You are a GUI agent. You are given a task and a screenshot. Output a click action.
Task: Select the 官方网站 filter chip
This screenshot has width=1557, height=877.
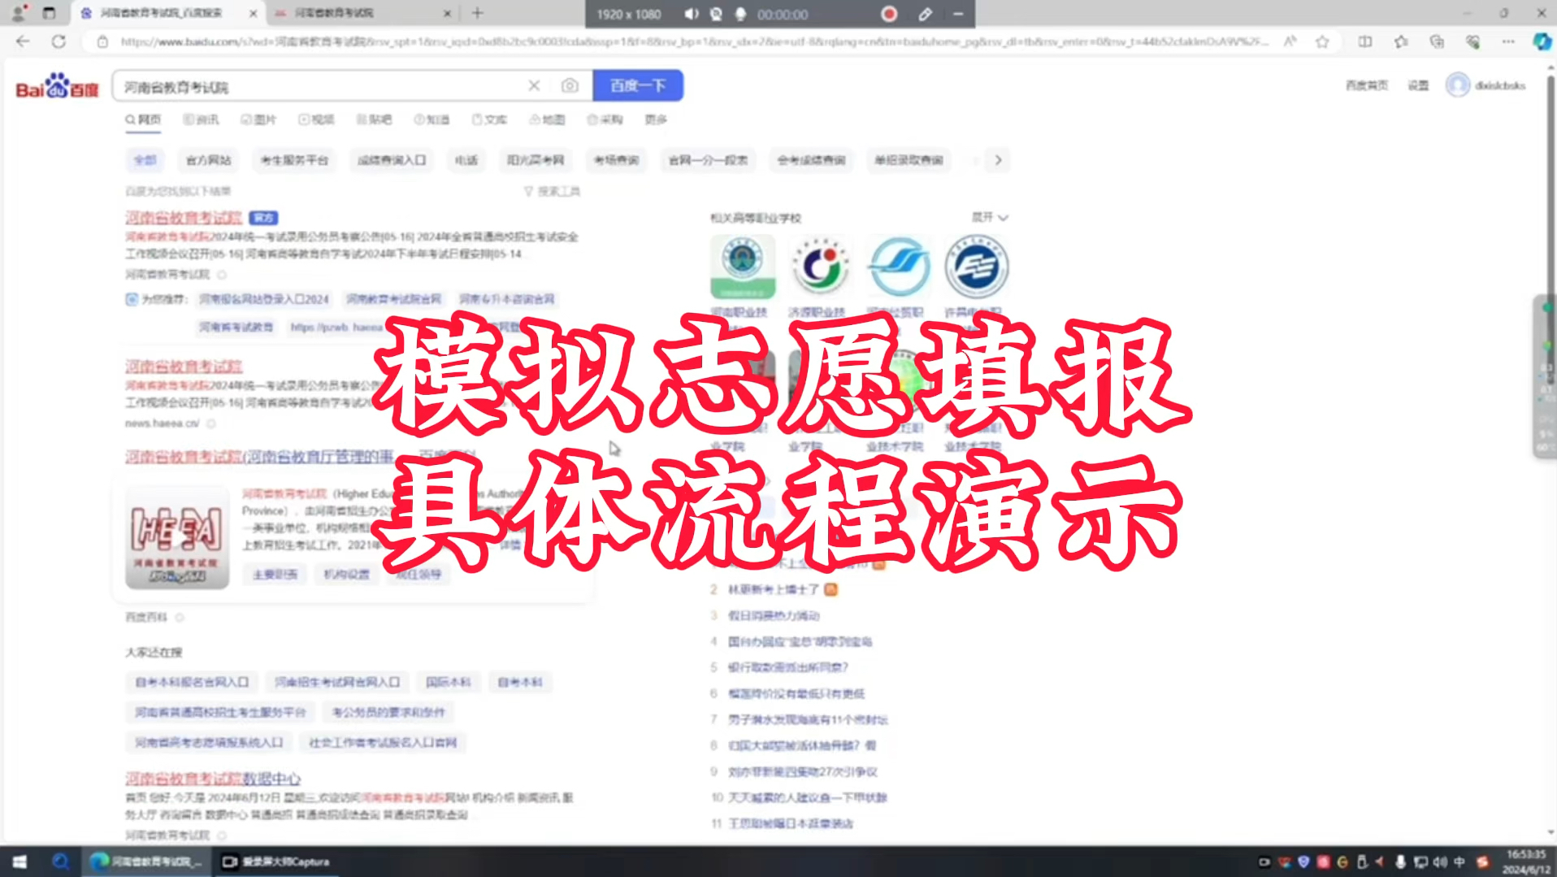209,160
